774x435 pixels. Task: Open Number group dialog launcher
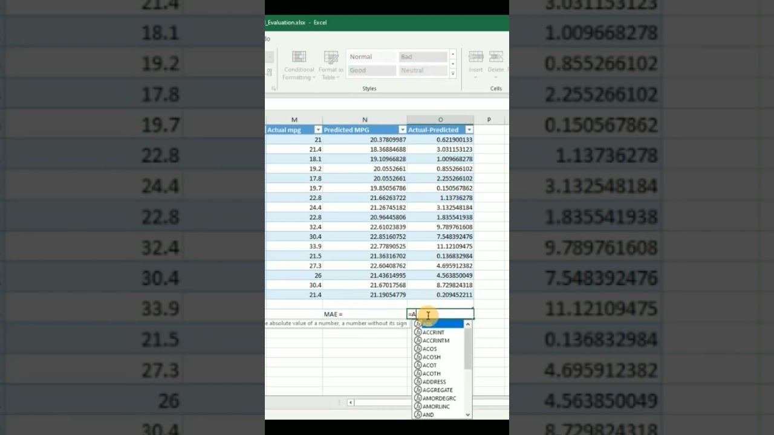(x=273, y=89)
